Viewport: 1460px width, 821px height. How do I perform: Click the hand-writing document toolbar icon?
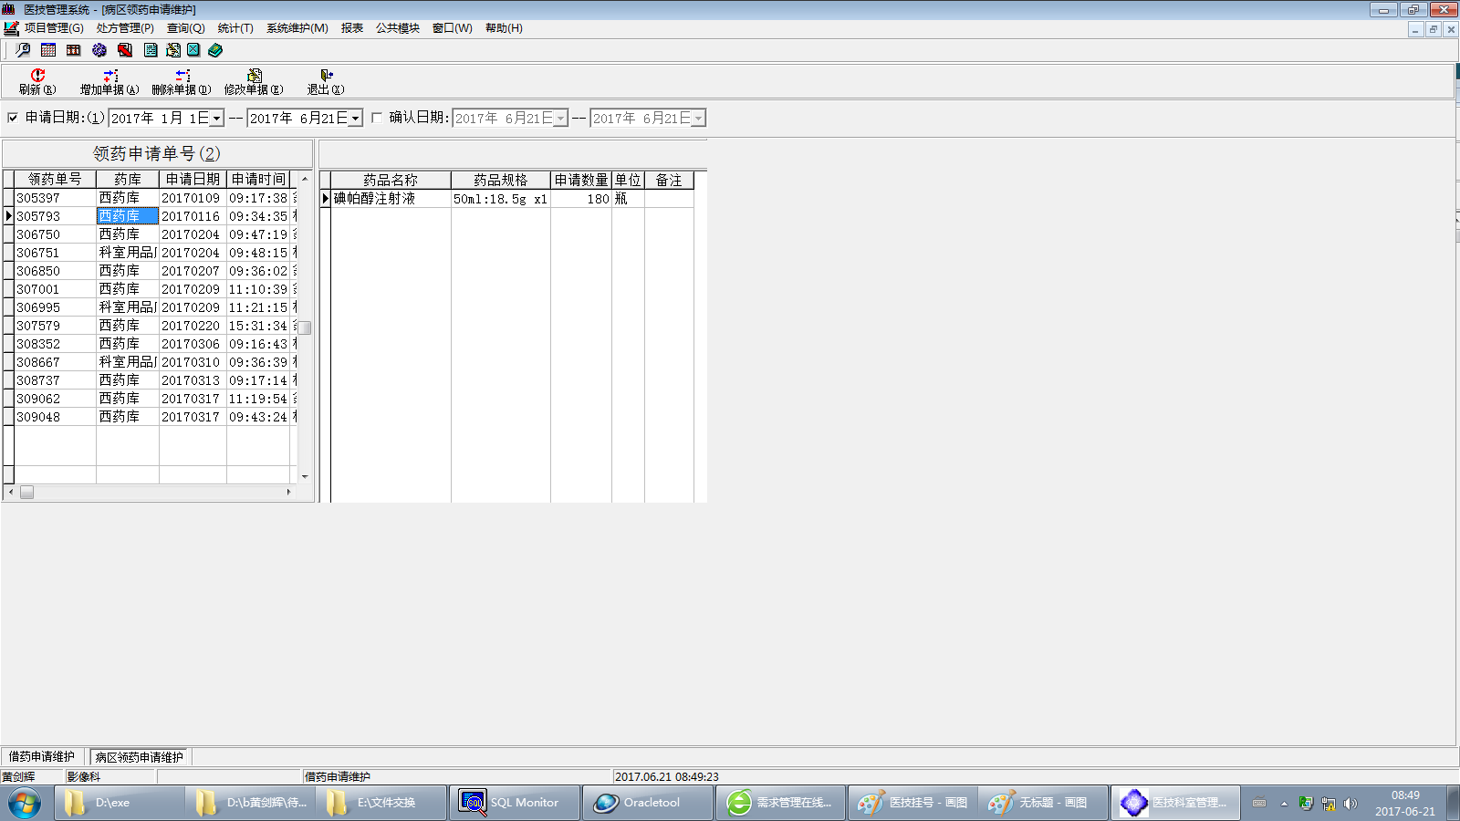point(172,50)
